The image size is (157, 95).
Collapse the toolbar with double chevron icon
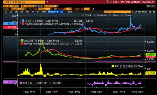[x=132, y=12]
